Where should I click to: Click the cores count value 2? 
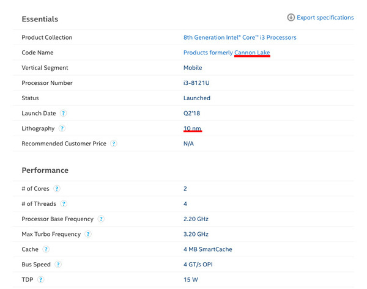coord(185,189)
